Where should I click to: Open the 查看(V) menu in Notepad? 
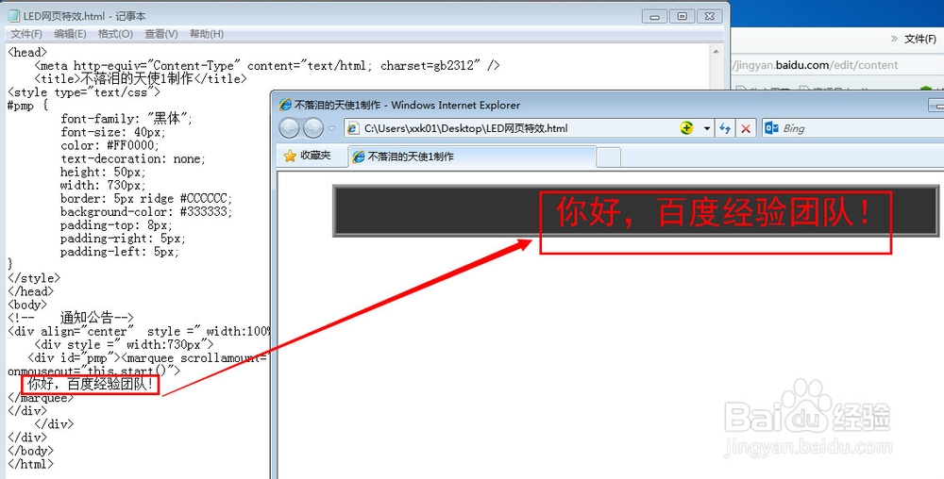[160, 34]
